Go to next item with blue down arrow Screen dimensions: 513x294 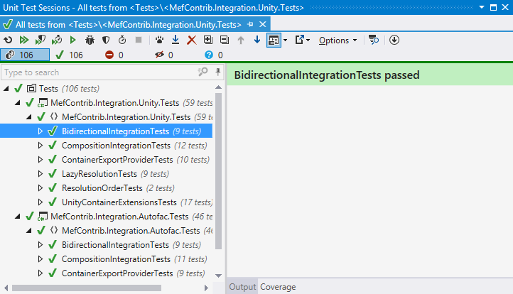coord(257,40)
